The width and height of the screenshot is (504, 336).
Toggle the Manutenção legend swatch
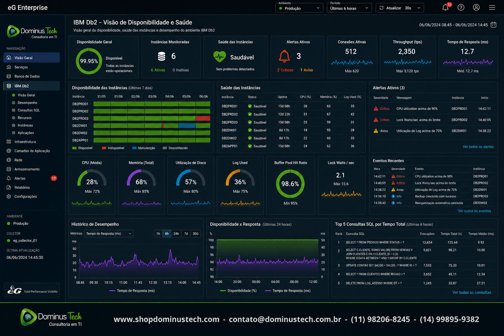[134, 148]
